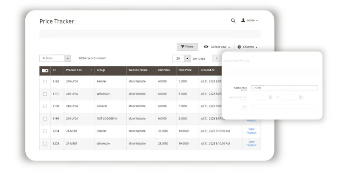
Task: Toggle the select-all checkbox in table header
Action: pos(43,70)
